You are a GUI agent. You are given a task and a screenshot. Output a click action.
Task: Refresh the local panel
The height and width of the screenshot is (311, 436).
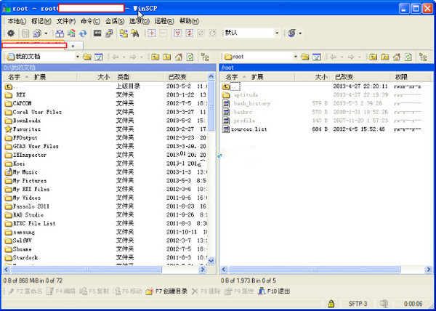coord(190,57)
